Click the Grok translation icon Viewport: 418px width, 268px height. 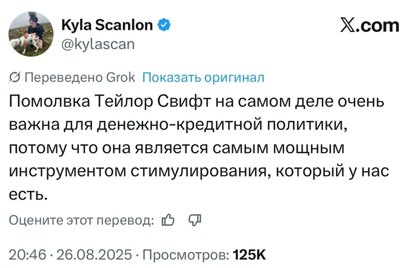[15, 78]
